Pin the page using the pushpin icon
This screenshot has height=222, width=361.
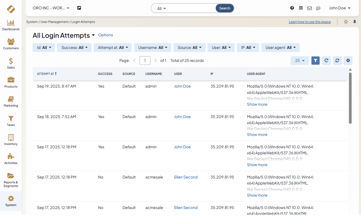[x=355, y=22]
